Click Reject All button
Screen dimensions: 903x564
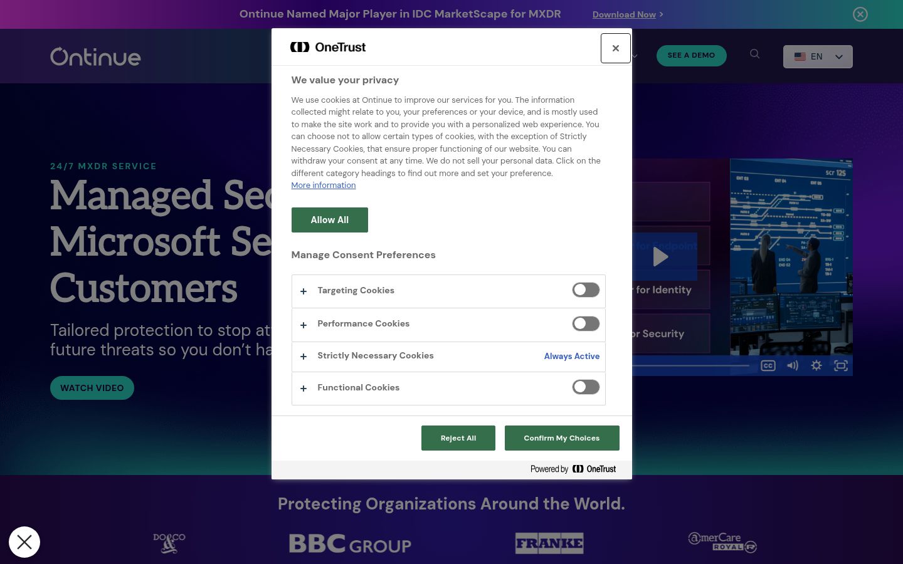click(x=458, y=438)
